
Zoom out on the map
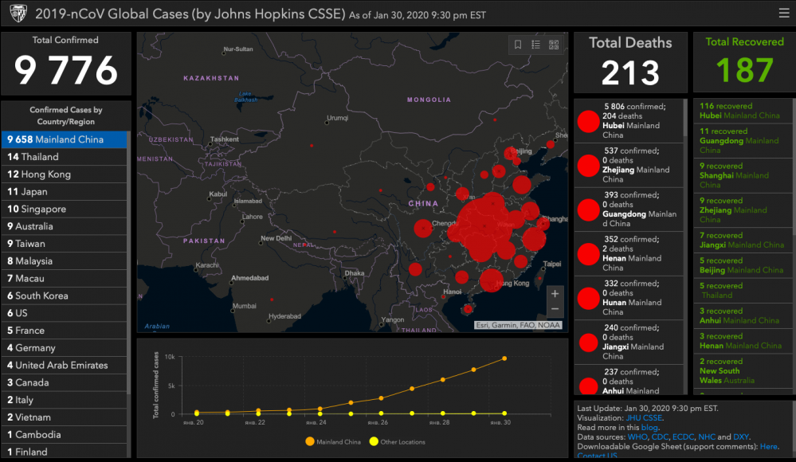coord(555,309)
